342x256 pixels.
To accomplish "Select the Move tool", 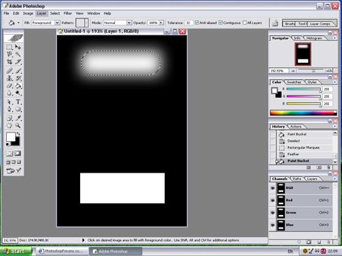I will 18,47.
